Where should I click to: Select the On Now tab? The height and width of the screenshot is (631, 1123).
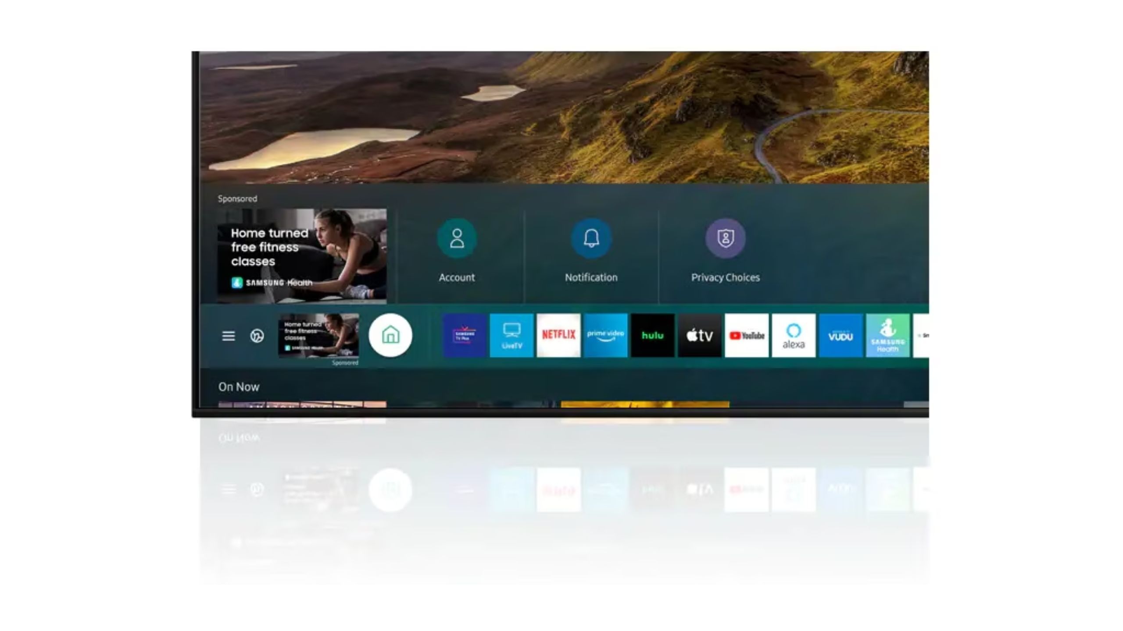(239, 386)
